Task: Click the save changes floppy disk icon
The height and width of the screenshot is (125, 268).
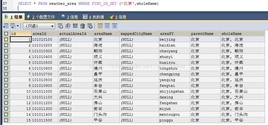Action: (75, 26)
